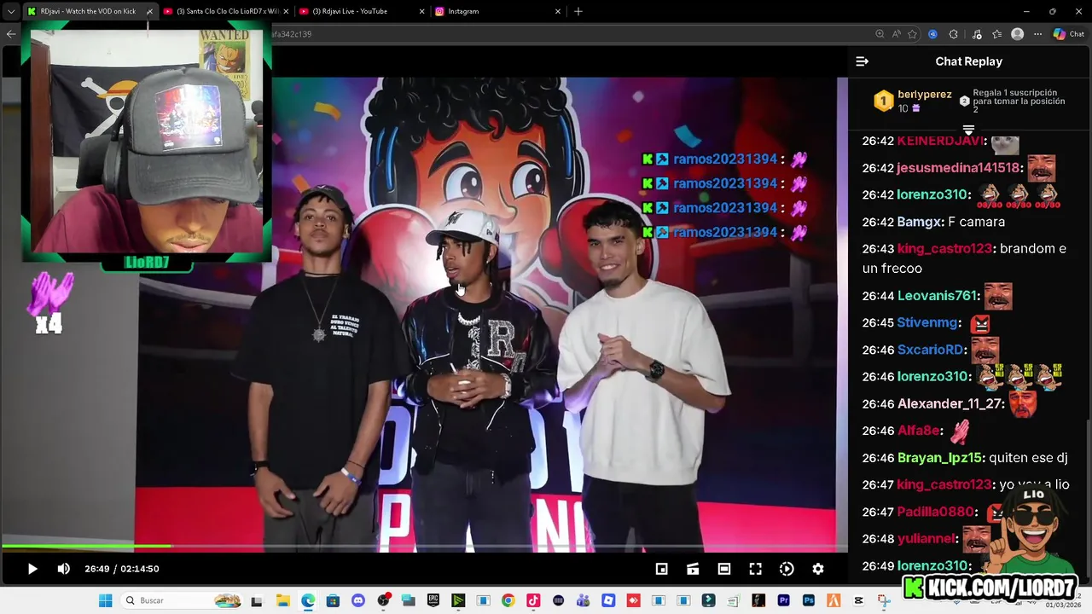Close the Rdjavi Live YouTube tab
The image size is (1092, 614).
(421, 11)
